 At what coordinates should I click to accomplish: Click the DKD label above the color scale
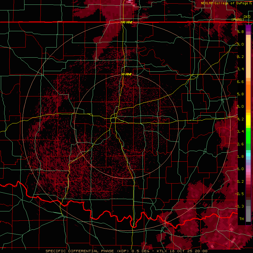tap(247, 17)
